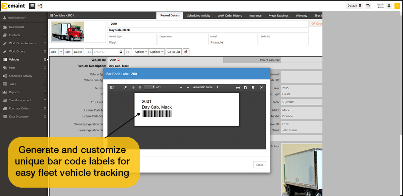This screenshot has height=196, width=403.
Task: Go to previous page in PDF viewer
Action: pos(133,87)
